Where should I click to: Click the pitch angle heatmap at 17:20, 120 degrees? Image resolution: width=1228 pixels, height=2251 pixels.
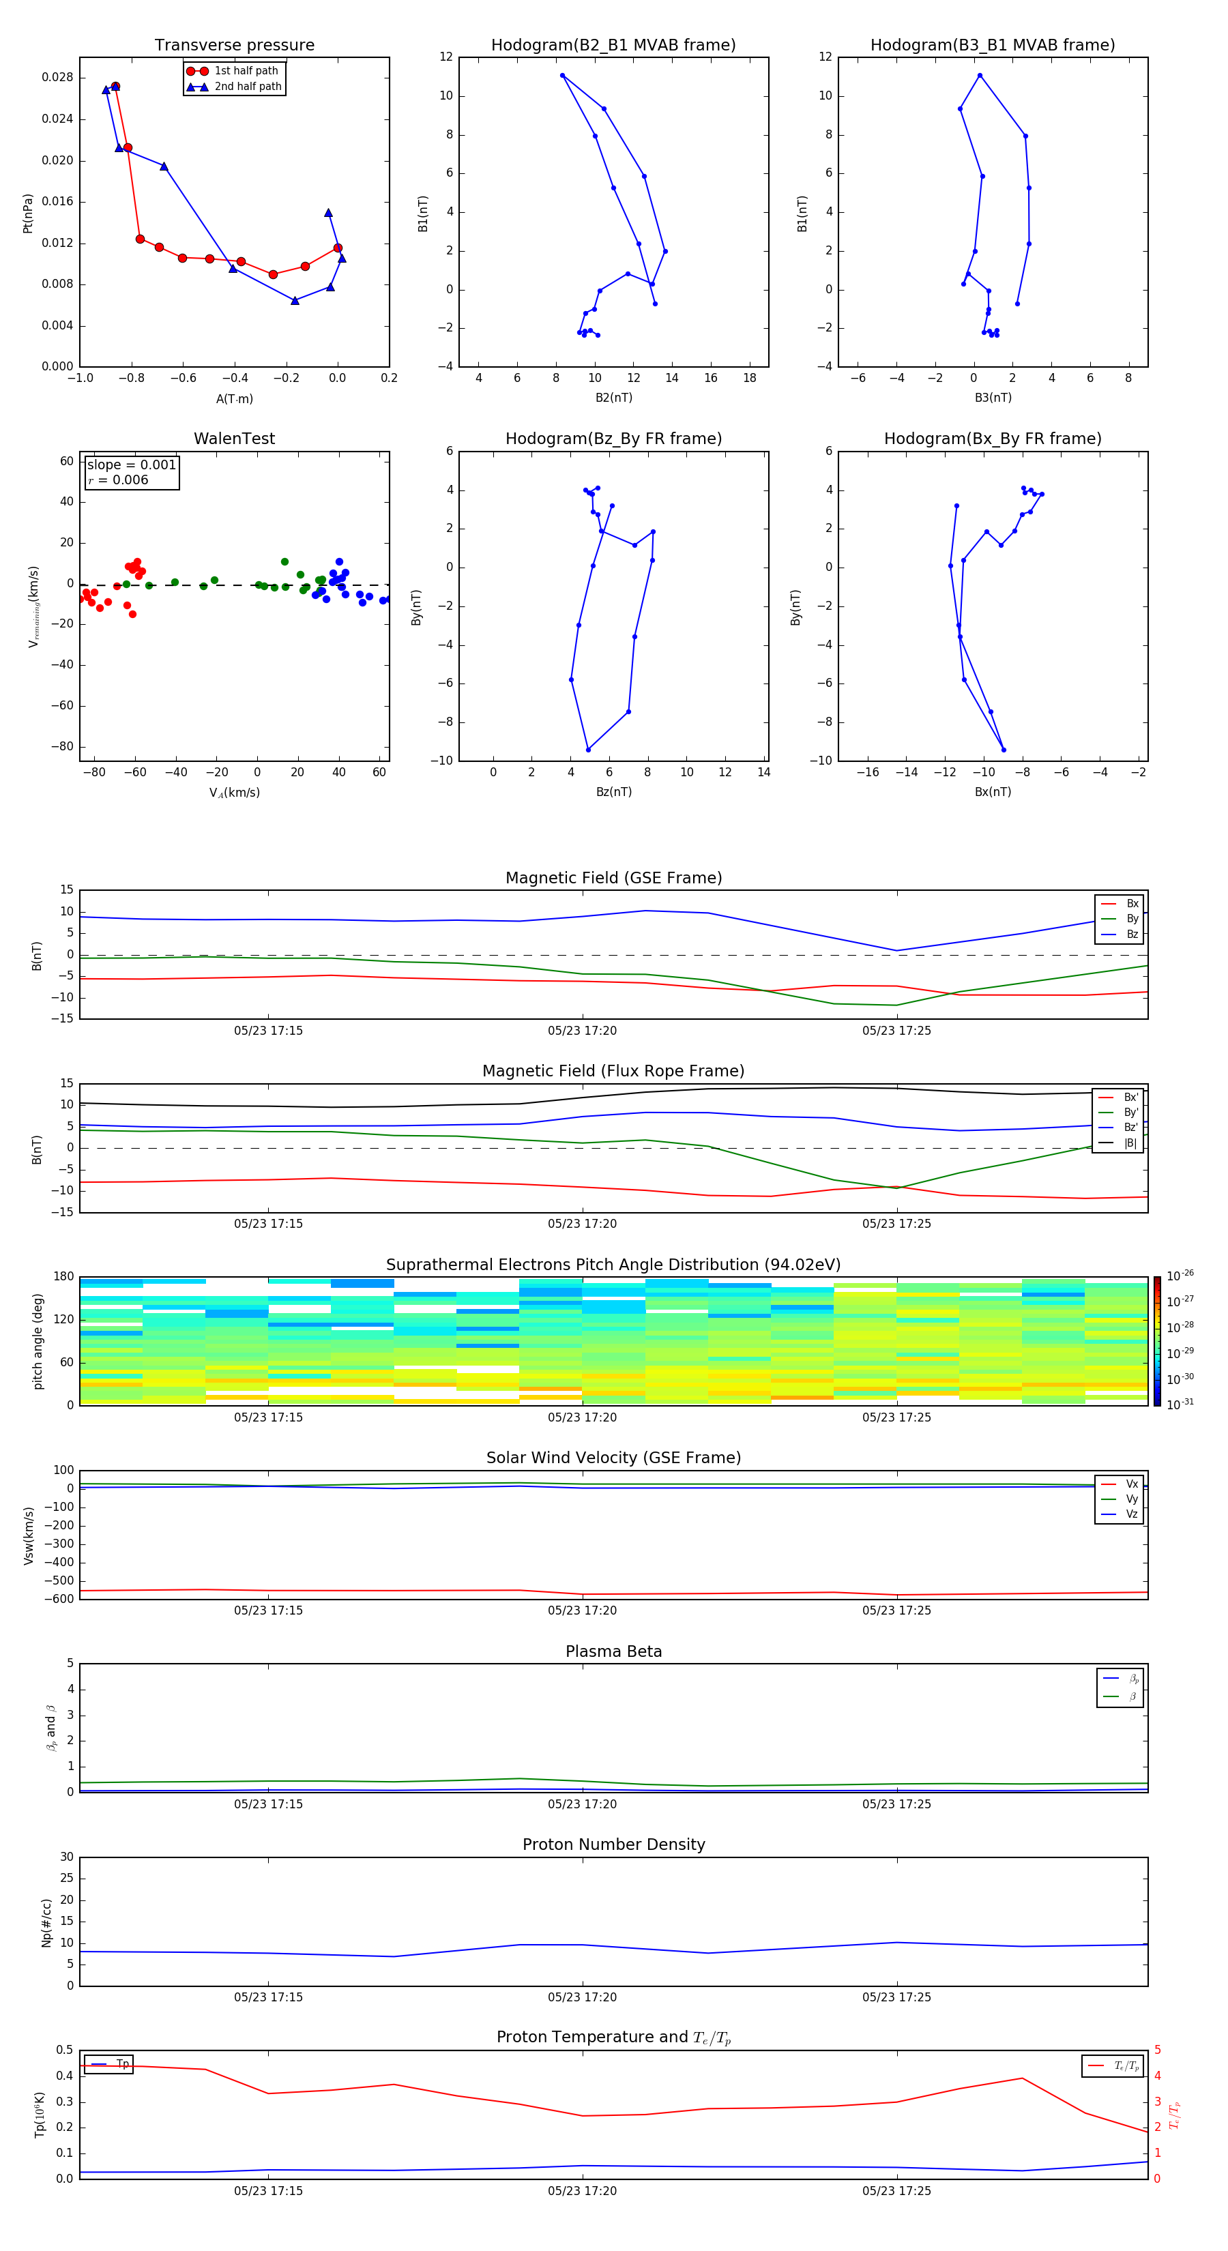point(582,1319)
